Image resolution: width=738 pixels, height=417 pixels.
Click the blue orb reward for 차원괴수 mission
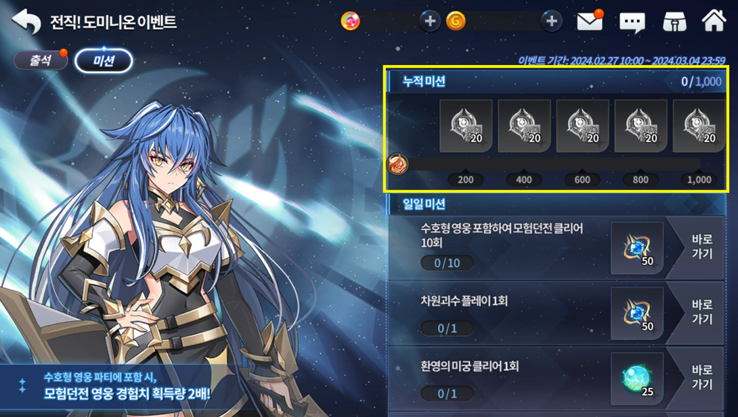[x=637, y=313]
